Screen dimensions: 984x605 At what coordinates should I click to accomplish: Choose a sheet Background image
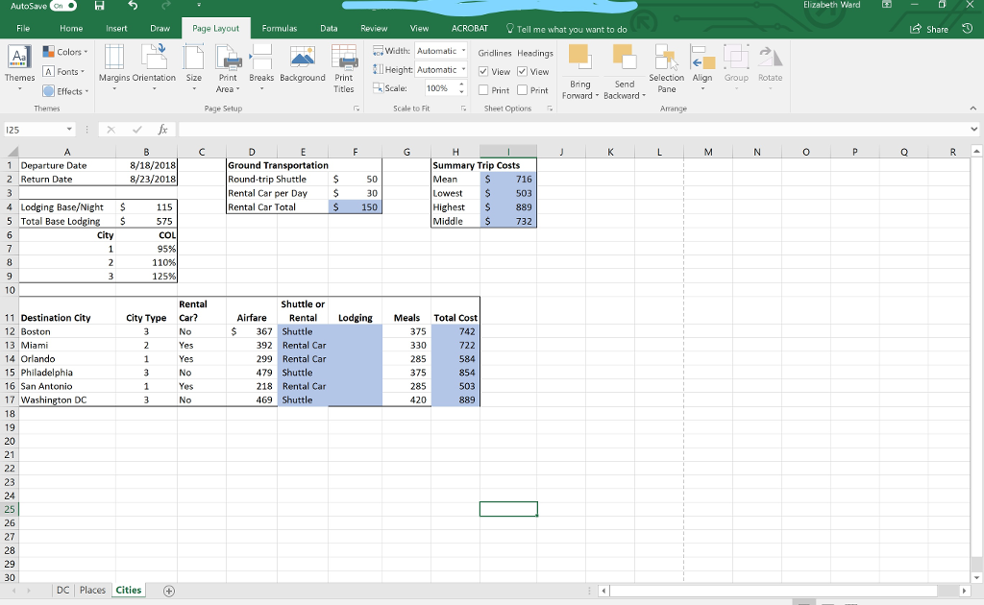click(x=303, y=64)
